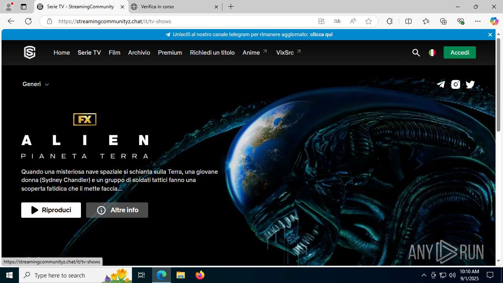Click the StreamingCommunity logo icon
Image resolution: width=503 pixels, height=283 pixels.
click(x=29, y=52)
